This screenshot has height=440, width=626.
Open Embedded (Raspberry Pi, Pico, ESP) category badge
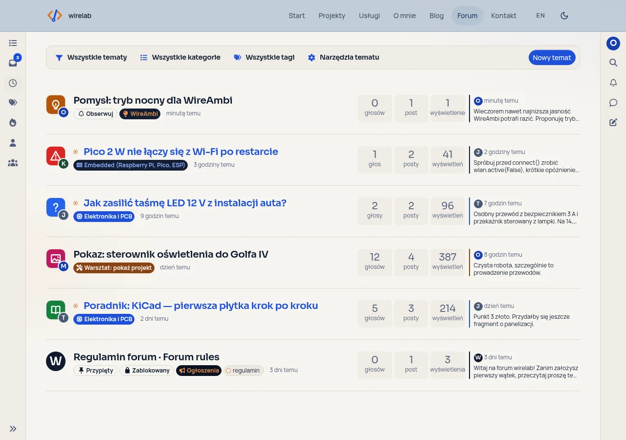131,165
